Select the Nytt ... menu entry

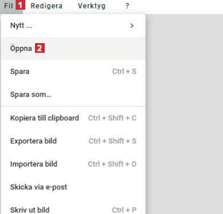click(x=73, y=26)
